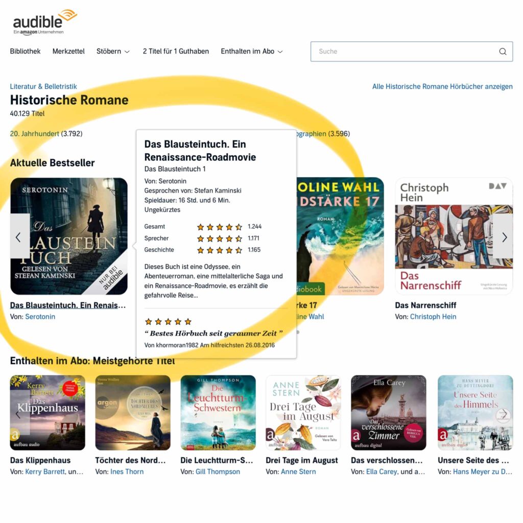523x523 pixels.
Task: Open Das Narrenschiff cover image
Action: pyautogui.click(x=454, y=236)
